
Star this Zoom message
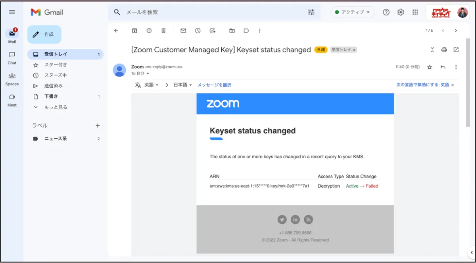pos(430,67)
